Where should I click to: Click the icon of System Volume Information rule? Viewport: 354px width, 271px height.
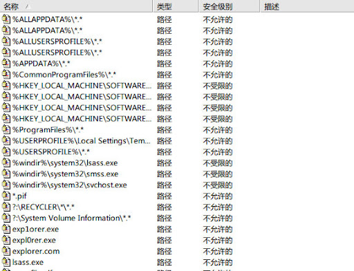tap(6, 218)
